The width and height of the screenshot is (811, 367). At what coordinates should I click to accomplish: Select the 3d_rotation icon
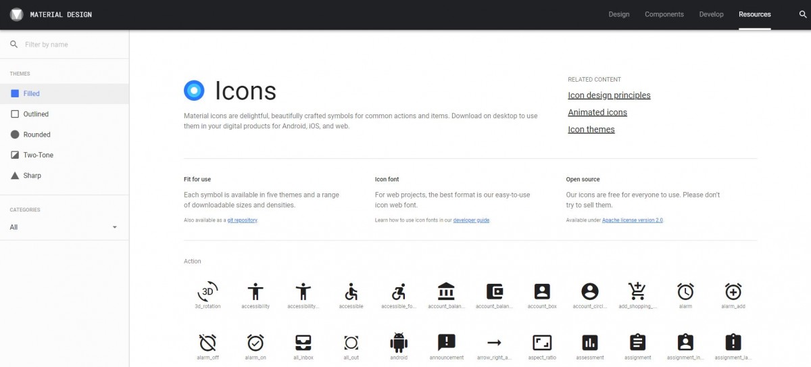208,291
